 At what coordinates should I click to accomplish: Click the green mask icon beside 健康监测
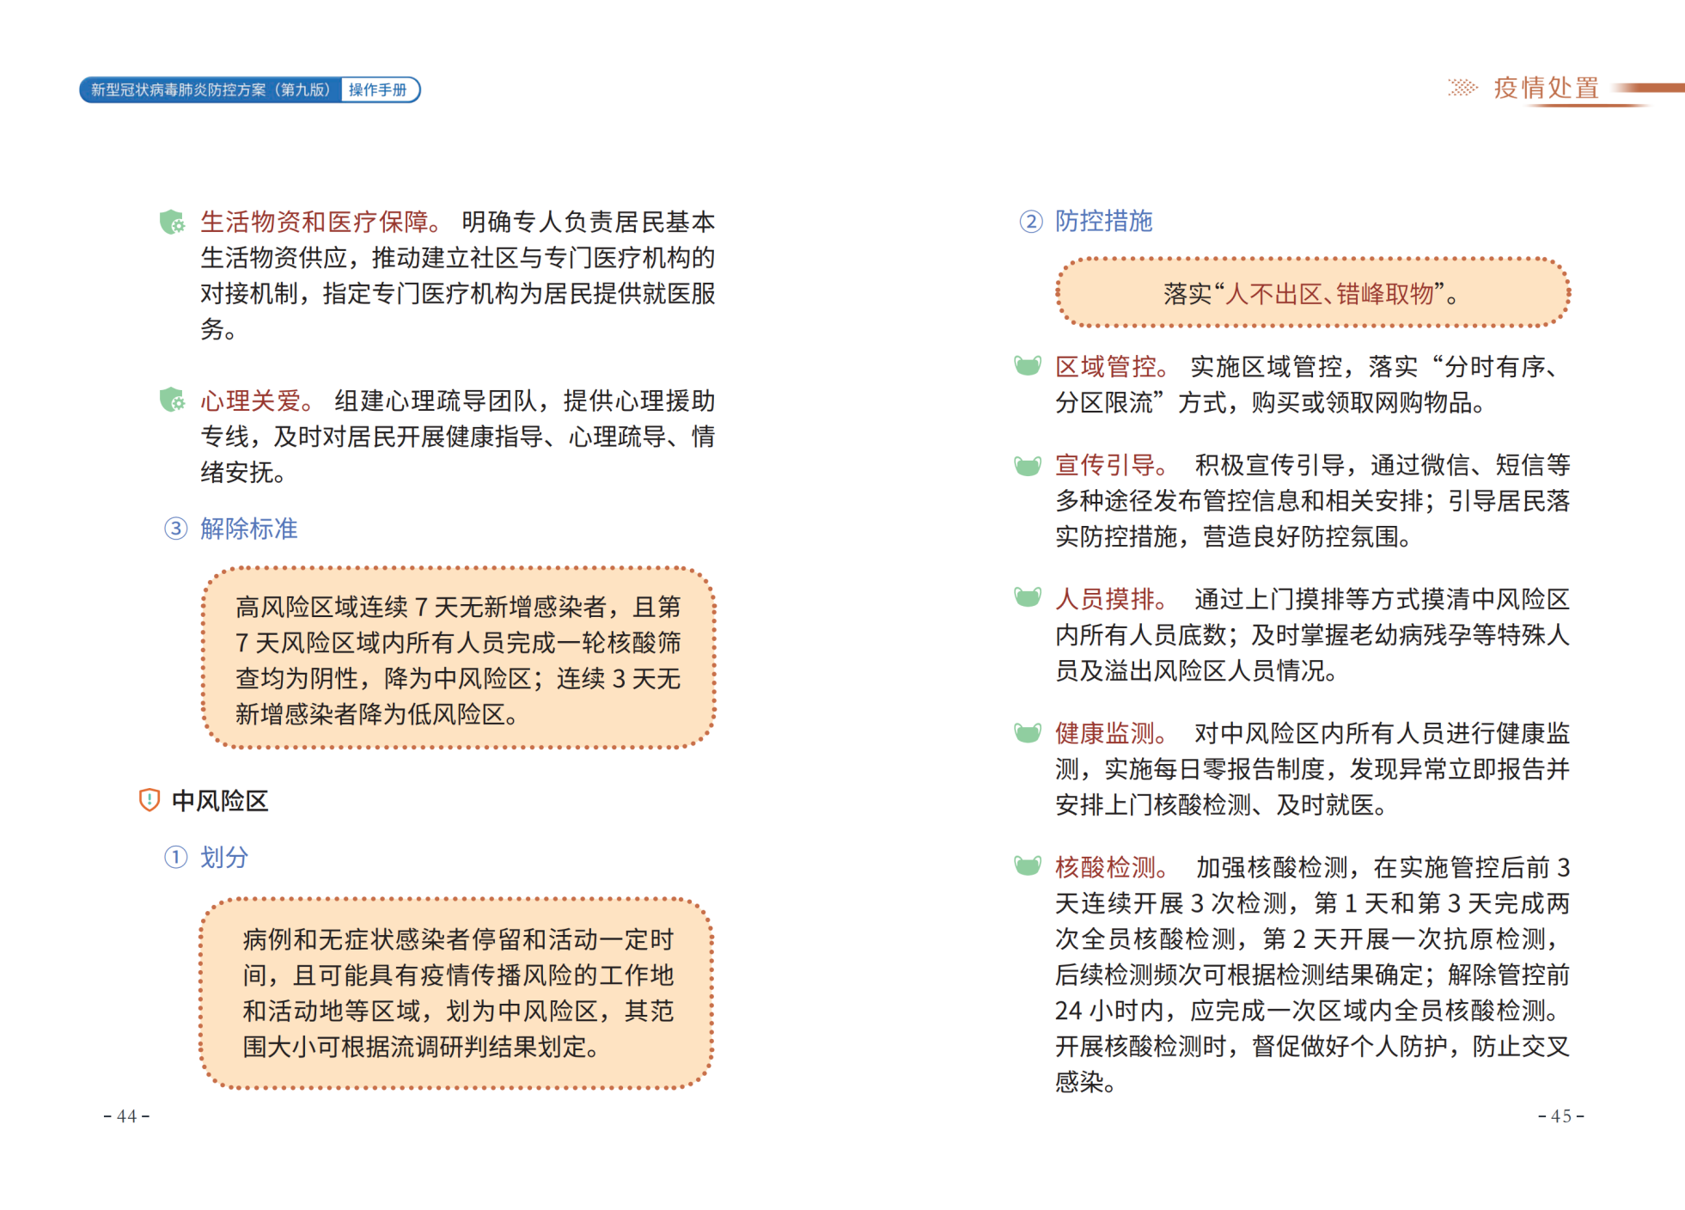[x=1028, y=732]
